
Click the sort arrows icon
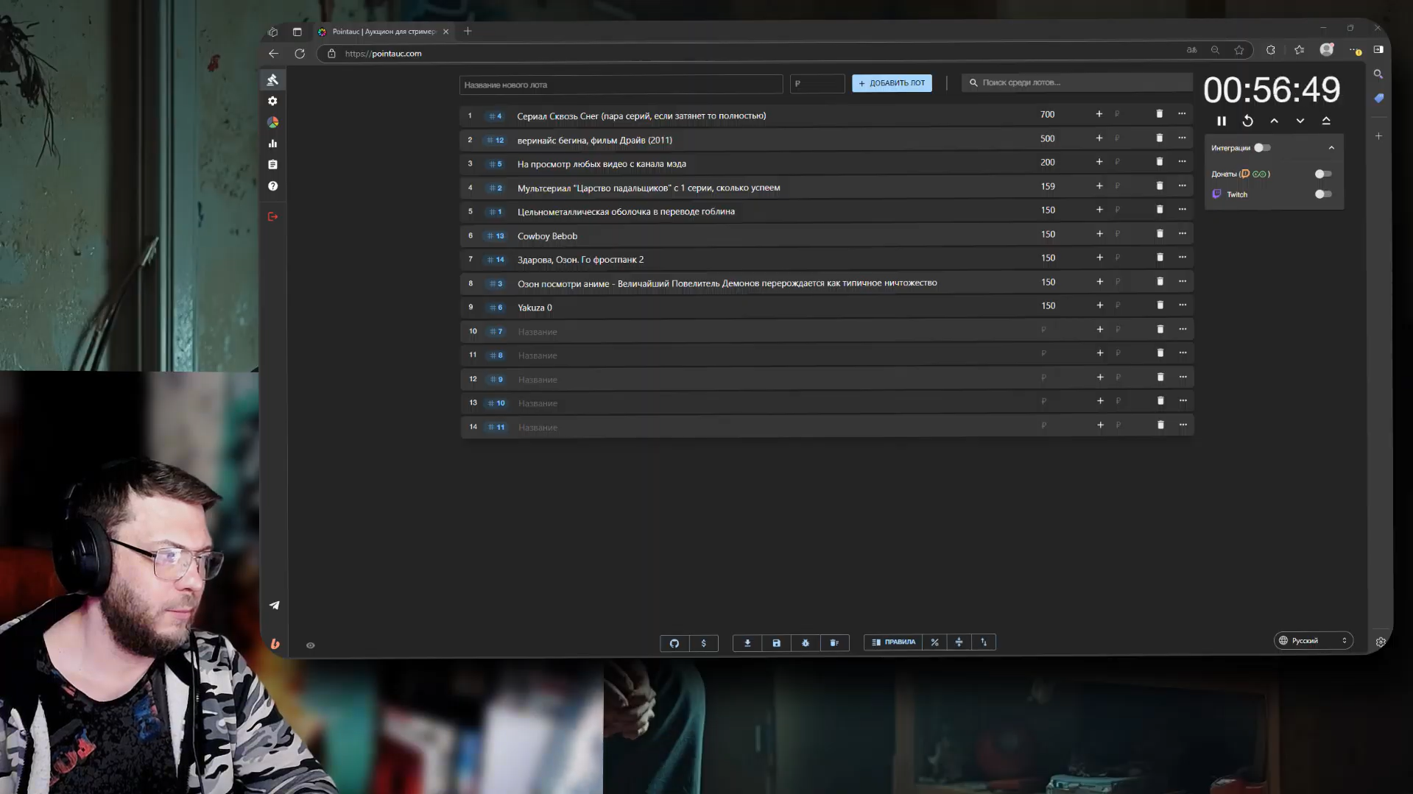(x=984, y=642)
